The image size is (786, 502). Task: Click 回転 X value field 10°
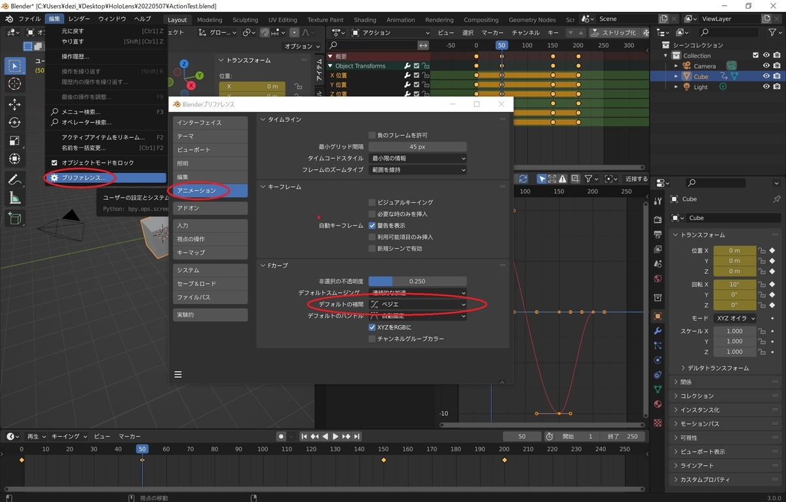[x=734, y=284]
